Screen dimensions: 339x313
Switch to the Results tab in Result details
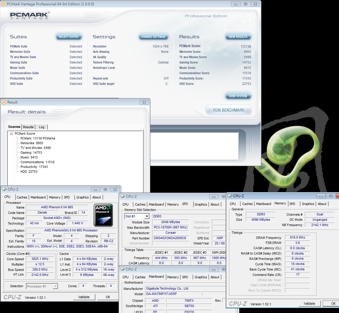point(28,127)
